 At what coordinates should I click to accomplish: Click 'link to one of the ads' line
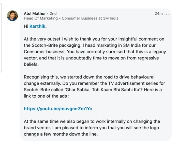[47, 96]
